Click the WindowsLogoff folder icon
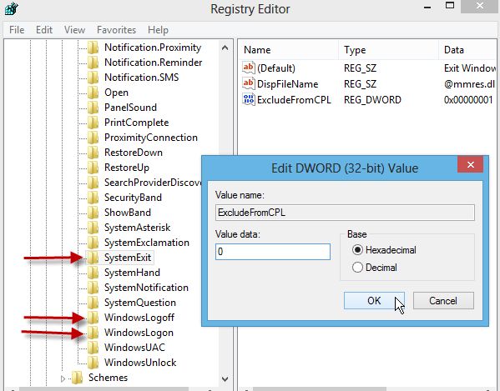 93,317
